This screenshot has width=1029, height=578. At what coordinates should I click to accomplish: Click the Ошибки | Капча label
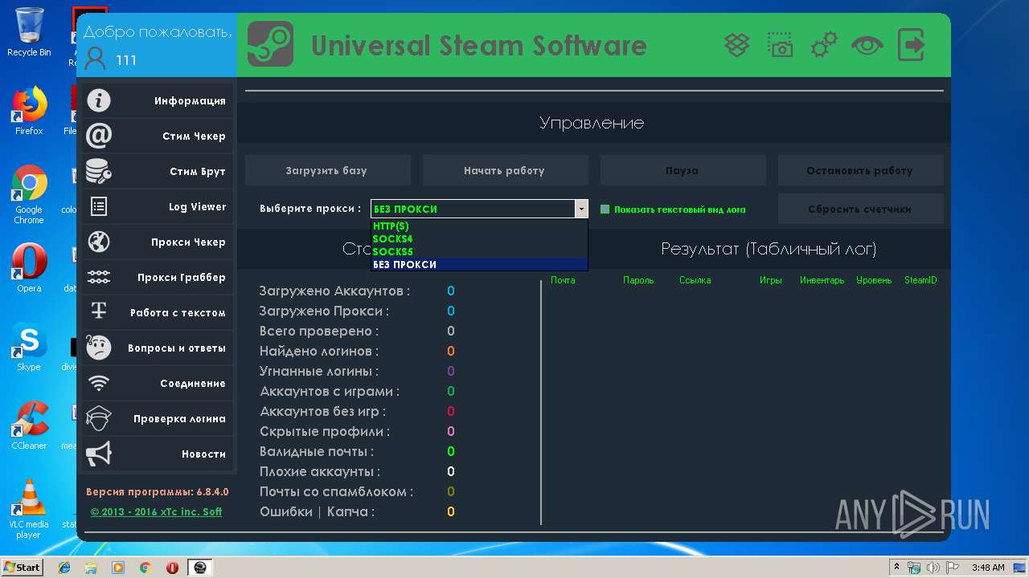(x=317, y=511)
